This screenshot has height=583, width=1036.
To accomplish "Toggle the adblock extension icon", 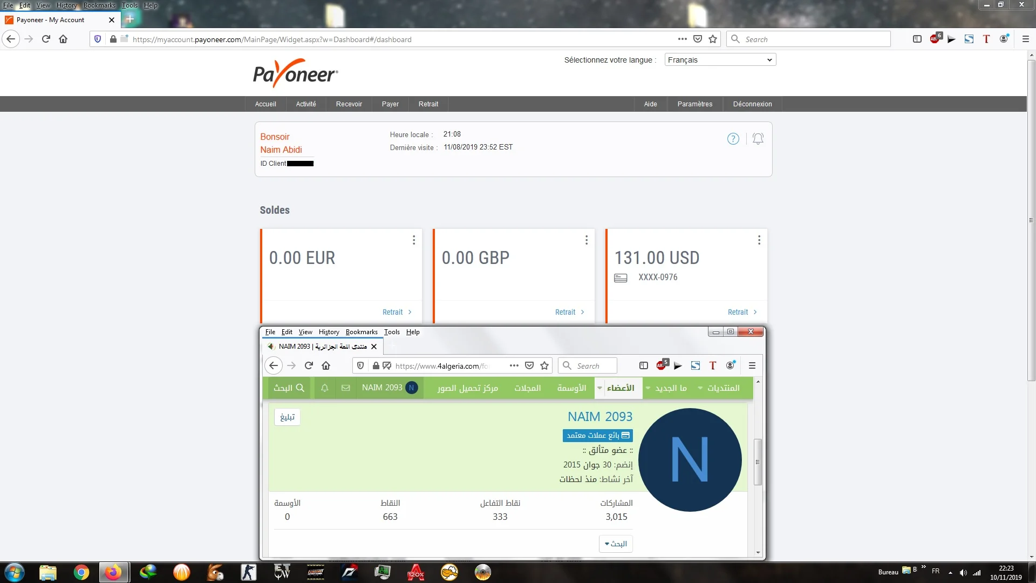I will (x=935, y=39).
